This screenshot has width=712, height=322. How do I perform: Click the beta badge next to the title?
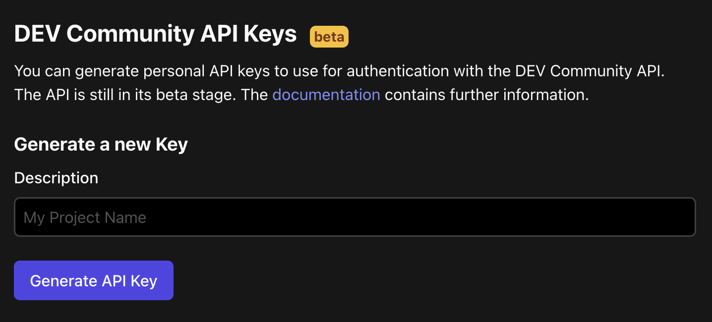coord(329,36)
